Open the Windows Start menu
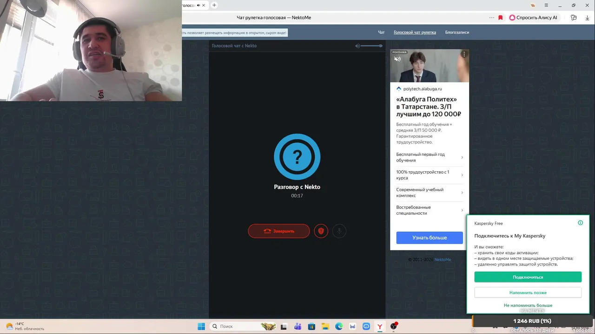Viewport: 595px width, 334px height. 201,327
